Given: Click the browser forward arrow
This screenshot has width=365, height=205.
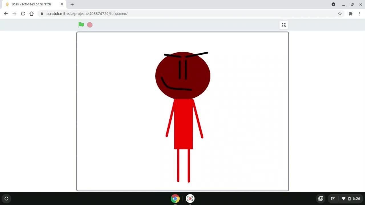Looking at the screenshot, I should pyautogui.click(x=14, y=14).
